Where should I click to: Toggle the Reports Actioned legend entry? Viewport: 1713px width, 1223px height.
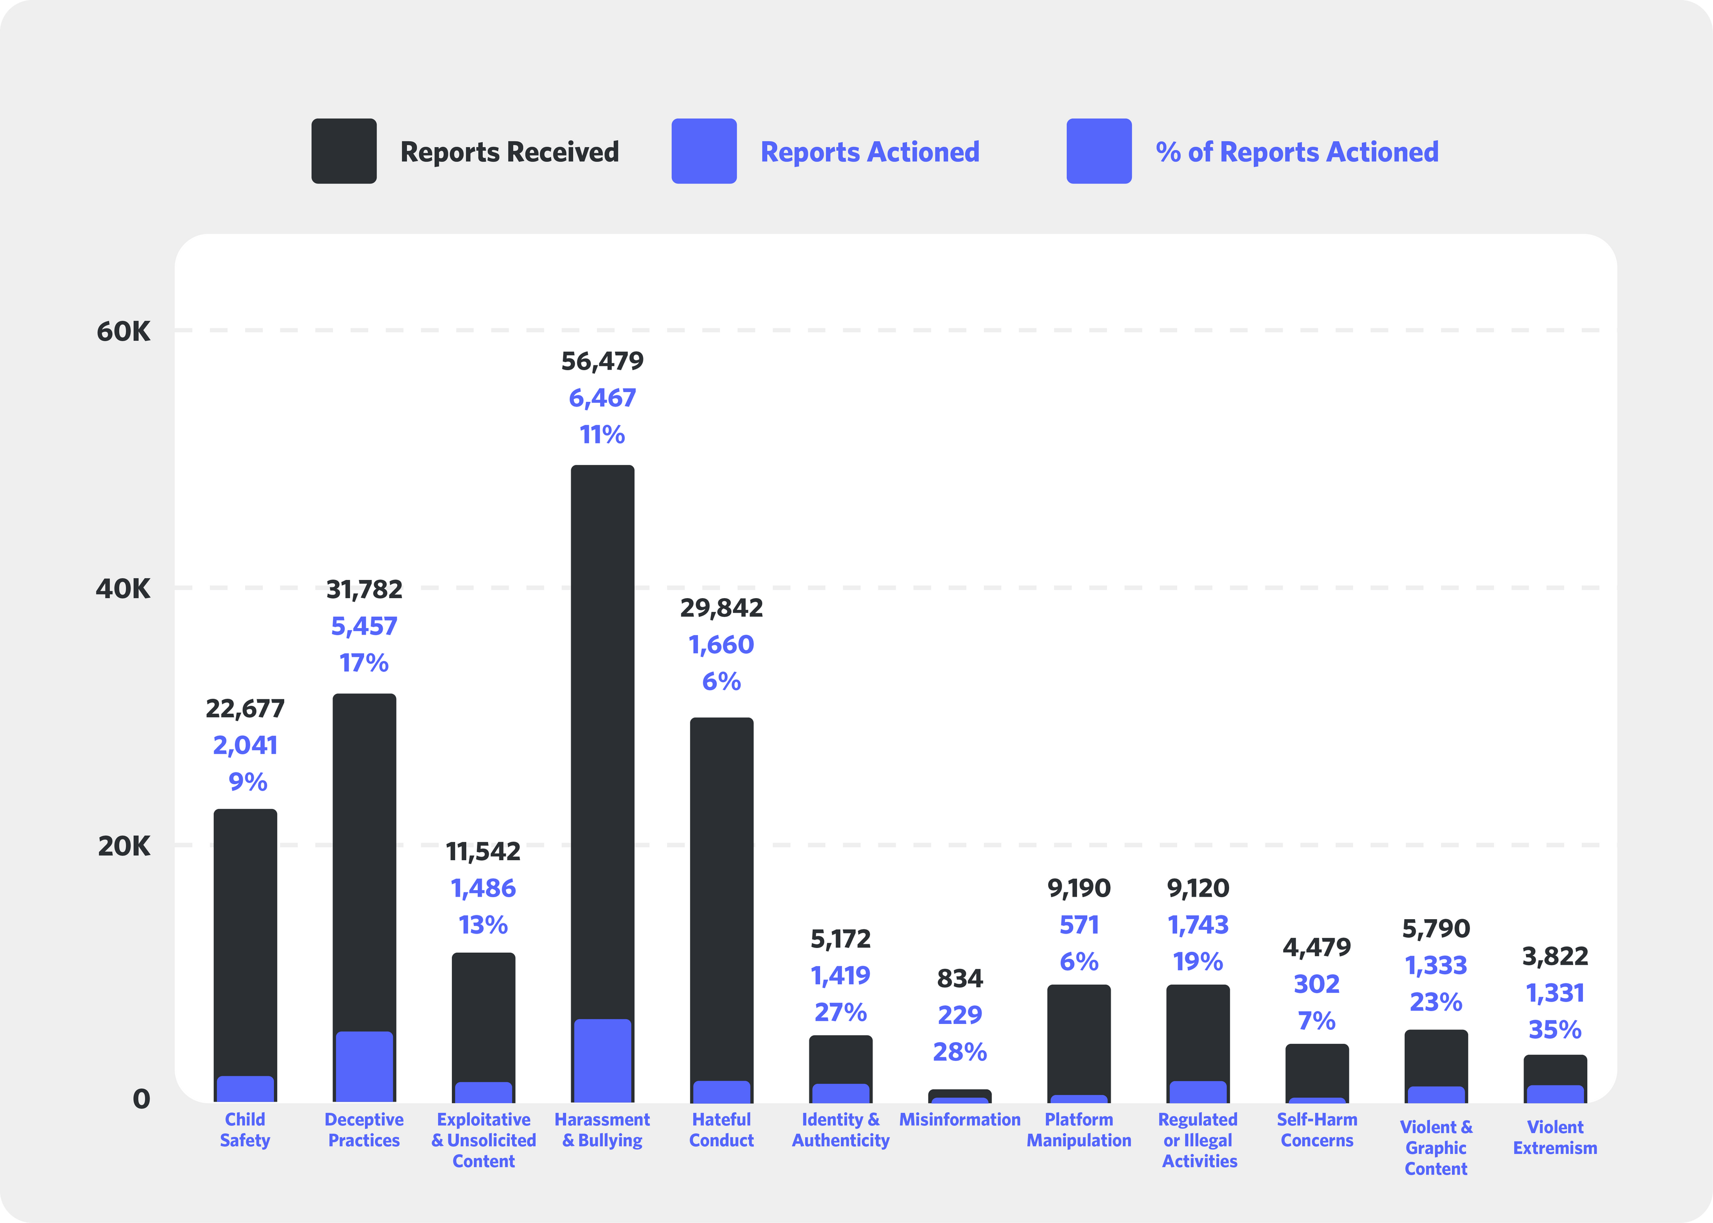click(869, 151)
